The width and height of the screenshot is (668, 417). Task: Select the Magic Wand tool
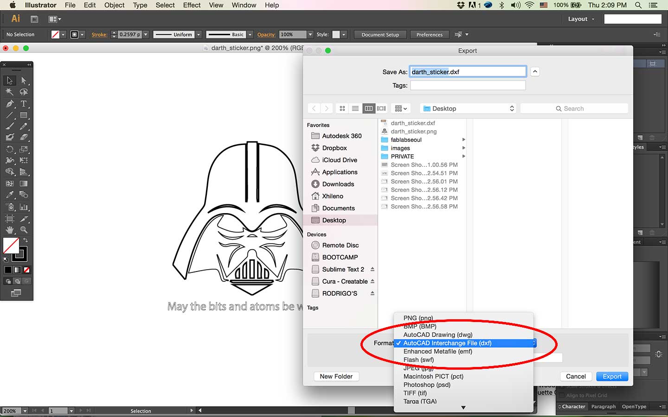(x=9, y=92)
